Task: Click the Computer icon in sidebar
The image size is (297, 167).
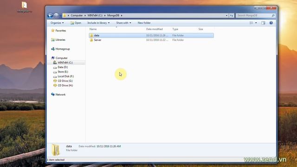Action: [x=52, y=58]
